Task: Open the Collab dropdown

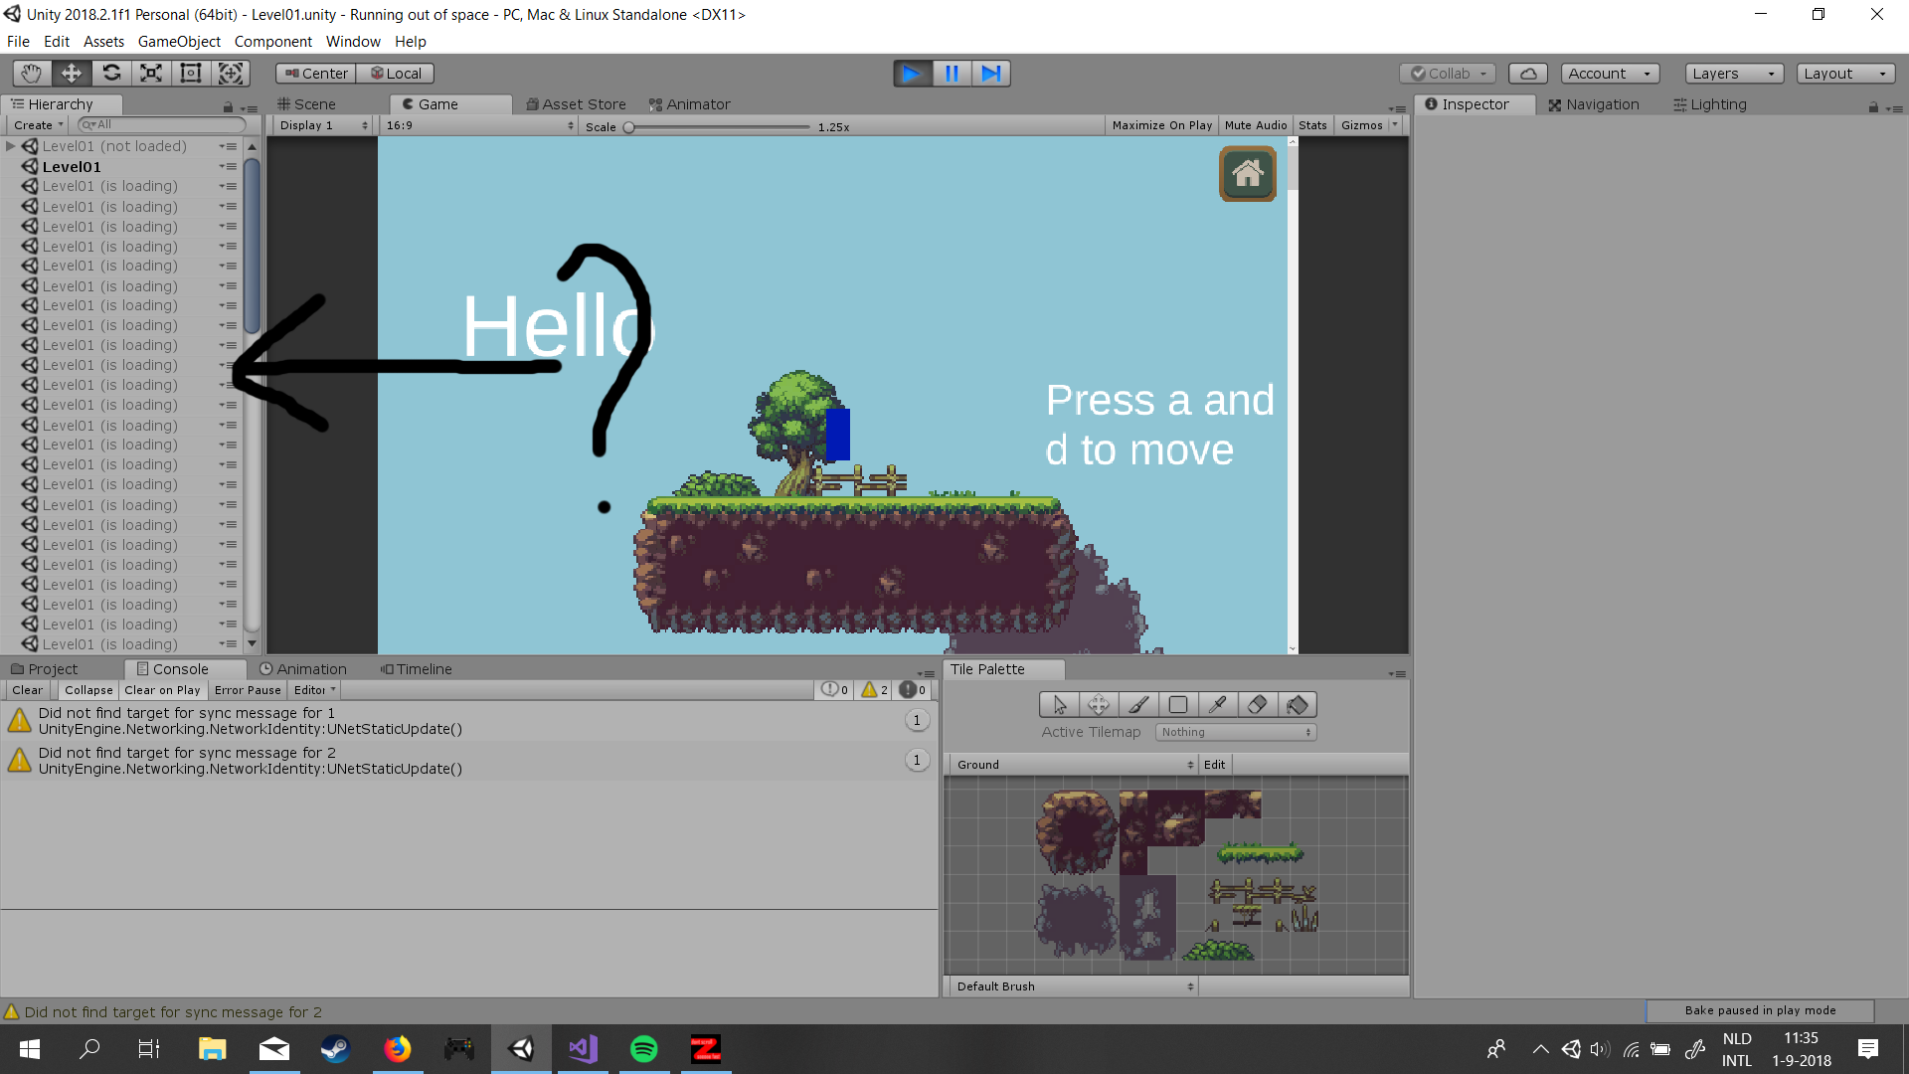Action: (x=1448, y=74)
